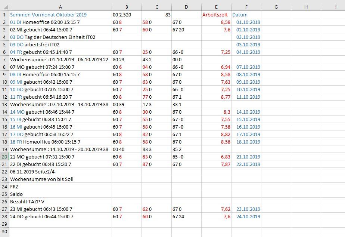Click date cell '17.10.2019'
Image resolution: width=345 pixels, height=237 pixels.
[x=246, y=134]
